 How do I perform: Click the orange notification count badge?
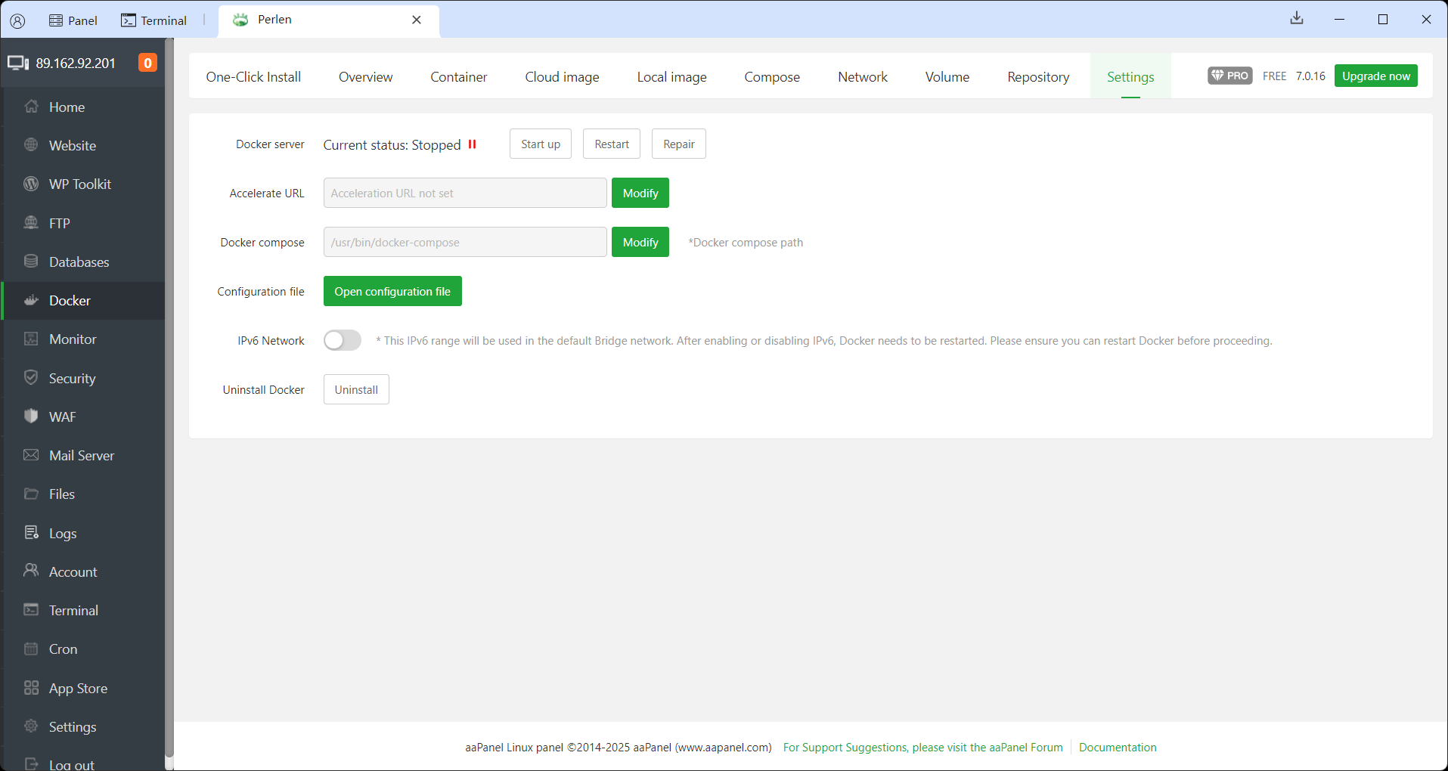point(147,63)
